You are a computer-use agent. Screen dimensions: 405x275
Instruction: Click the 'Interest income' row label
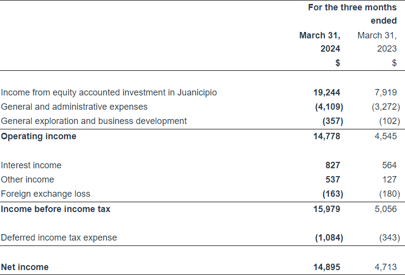31,165
